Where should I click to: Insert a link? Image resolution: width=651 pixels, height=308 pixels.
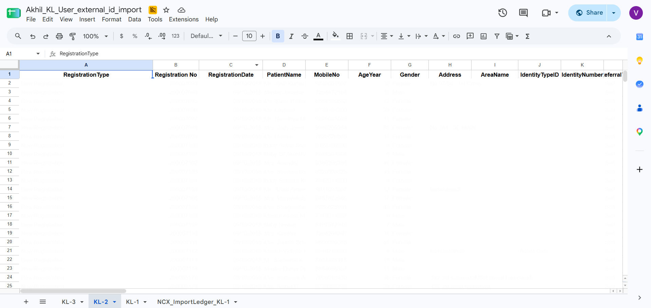pyautogui.click(x=457, y=36)
